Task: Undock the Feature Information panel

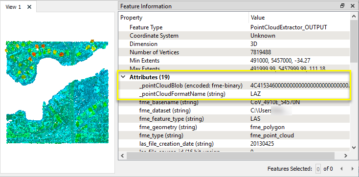Action: point(342,6)
